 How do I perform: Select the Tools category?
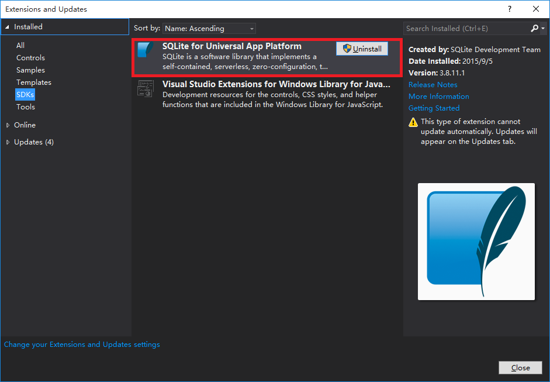pos(26,106)
